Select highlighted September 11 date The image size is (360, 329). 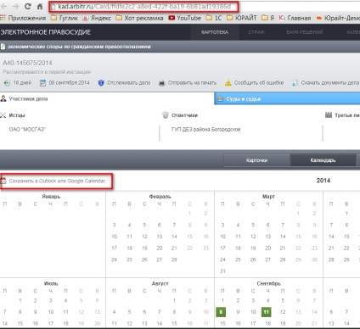click(x=266, y=312)
